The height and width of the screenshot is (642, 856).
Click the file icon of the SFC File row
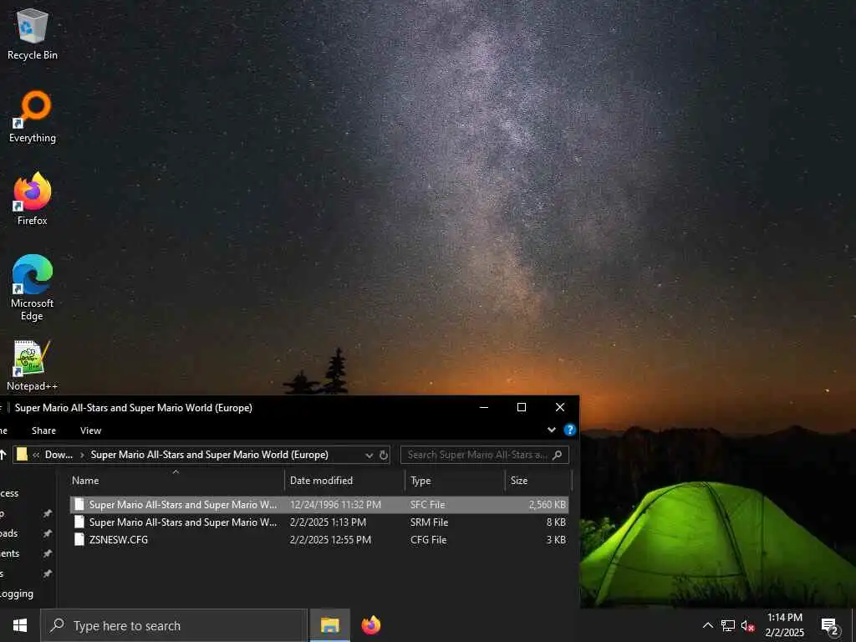[x=79, y=504]
